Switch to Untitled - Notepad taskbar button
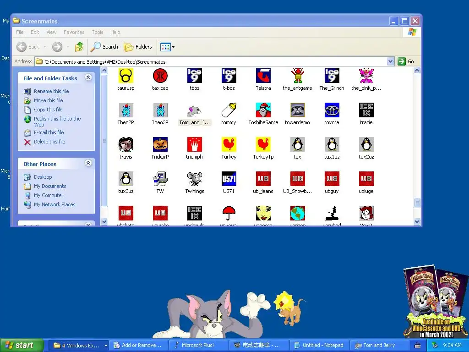 (319, 346)
